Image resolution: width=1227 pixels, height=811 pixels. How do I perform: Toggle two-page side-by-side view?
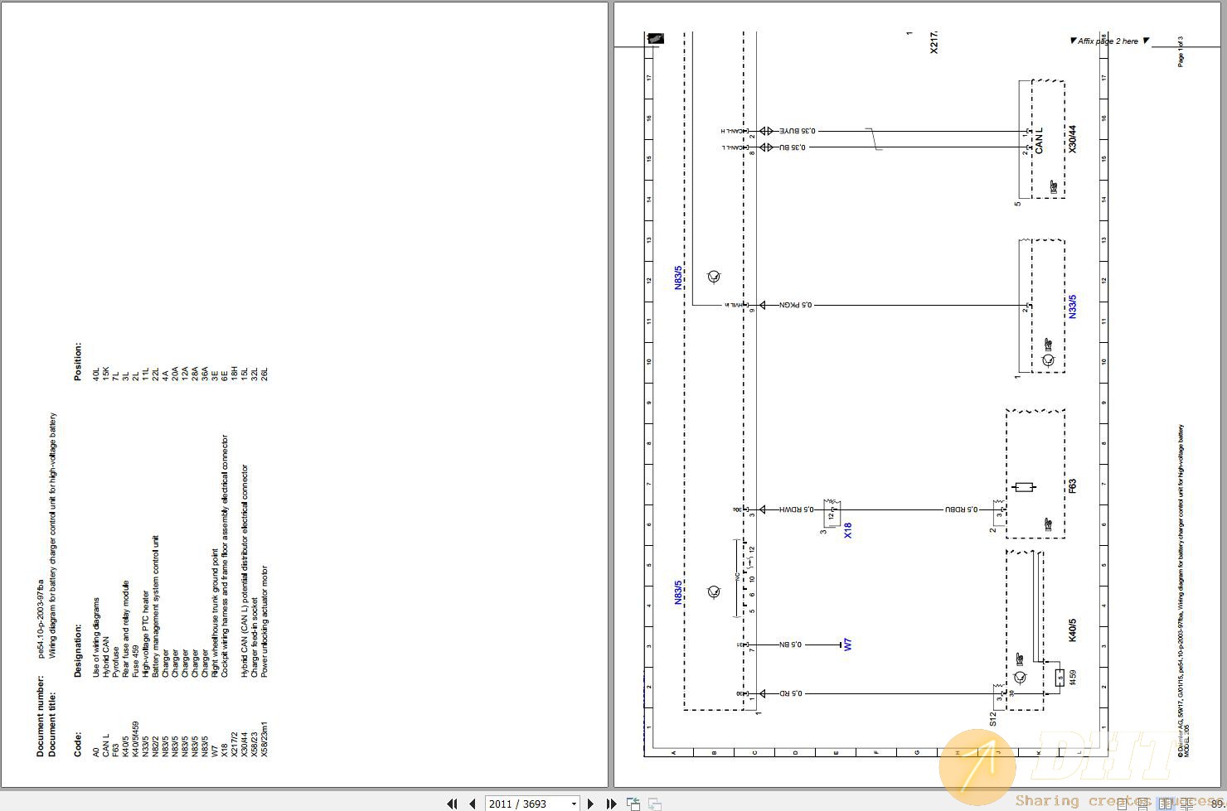point(1166,804)
